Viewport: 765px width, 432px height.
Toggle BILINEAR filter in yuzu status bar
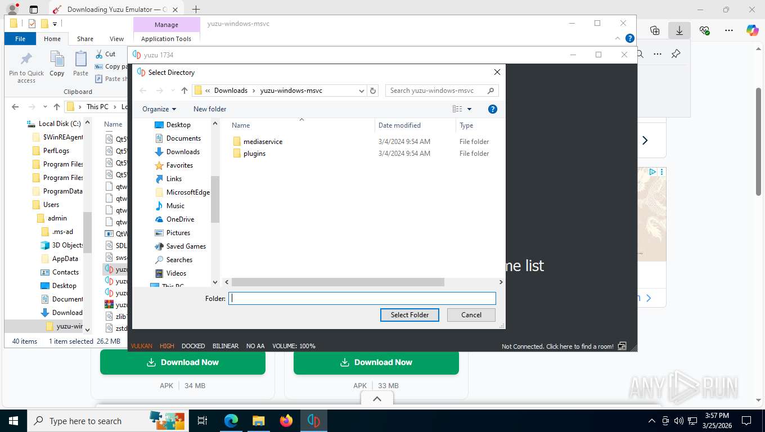[x=226, y=346]
